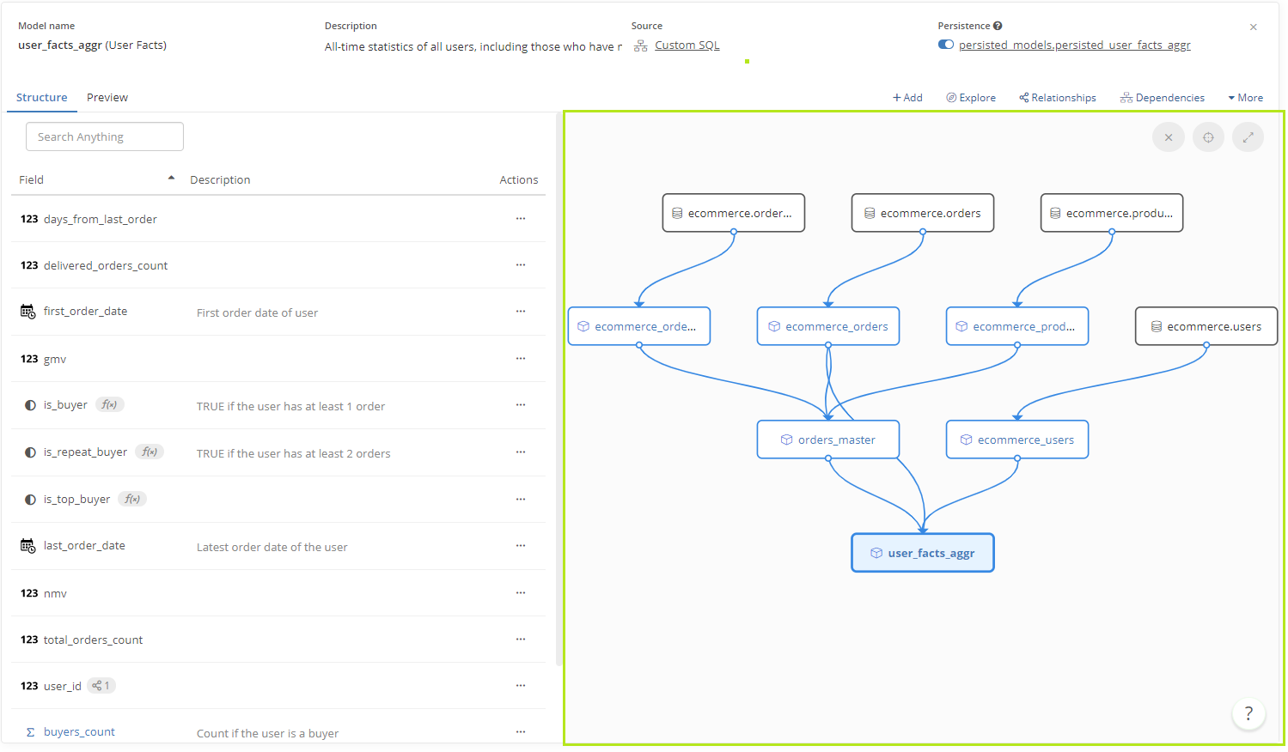The width and height of the screenshot is (1288, 752).
Task: Select the ecommerce_orders model node
Action: [x=828, y=326]
